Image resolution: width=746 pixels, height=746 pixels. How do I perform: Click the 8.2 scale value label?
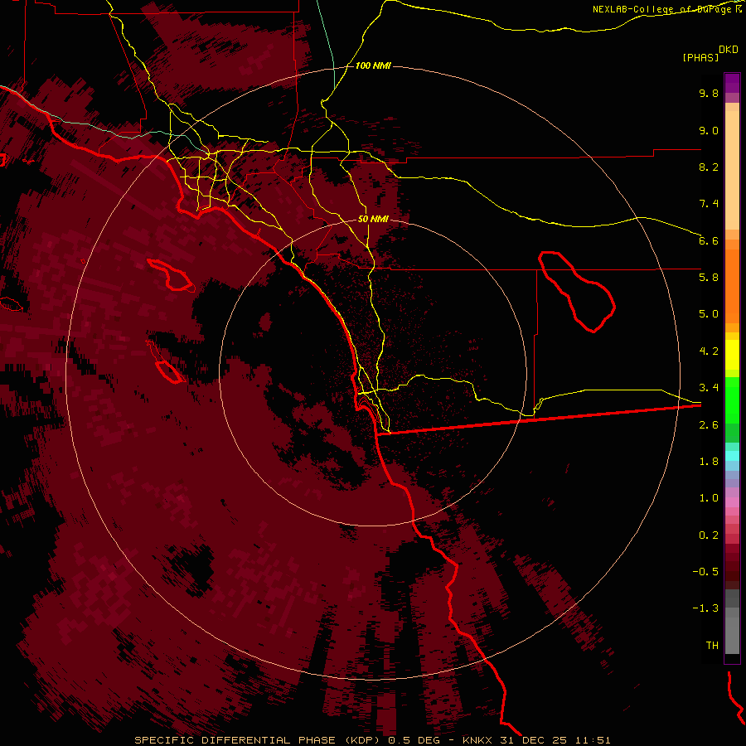(709, 167)
